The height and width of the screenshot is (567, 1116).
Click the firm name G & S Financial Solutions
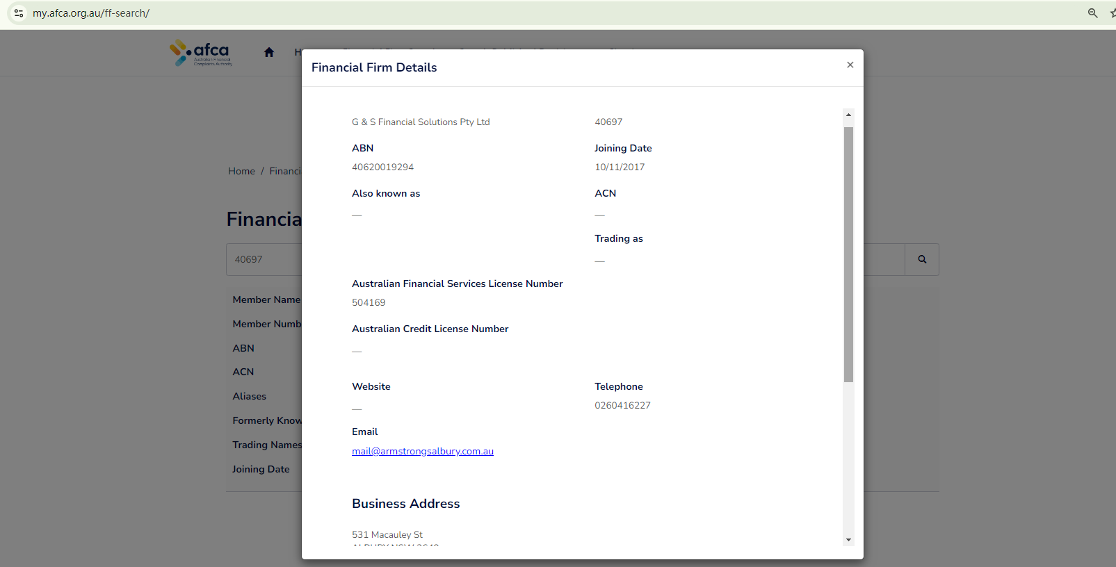(x=421, y=122)
